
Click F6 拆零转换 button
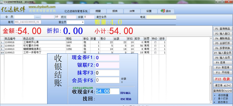pos(223,48)
